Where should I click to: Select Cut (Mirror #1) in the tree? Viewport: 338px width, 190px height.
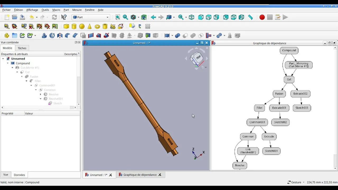pyautogui.click(x=30, y=68)
